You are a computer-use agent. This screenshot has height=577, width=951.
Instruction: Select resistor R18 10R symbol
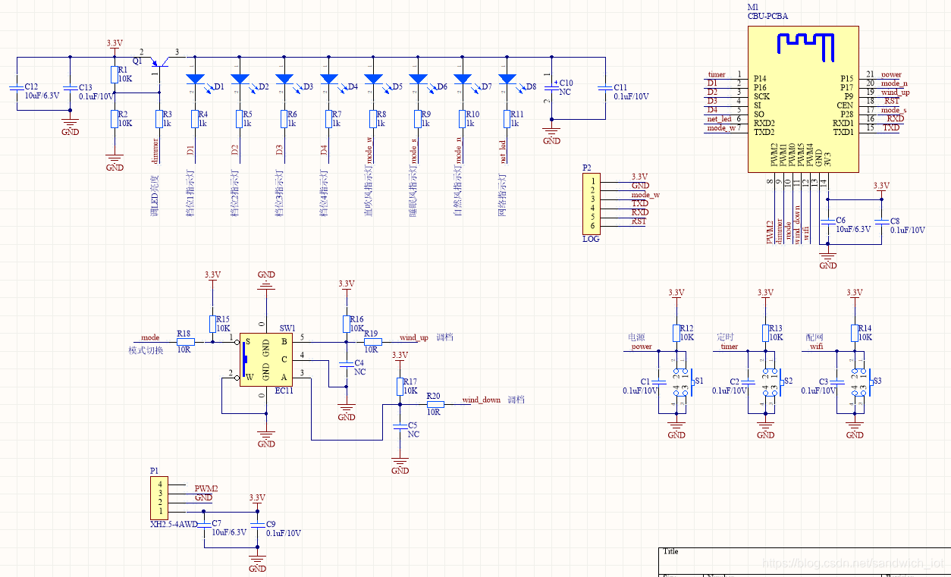pyautogui.click(x=186, y=342)
